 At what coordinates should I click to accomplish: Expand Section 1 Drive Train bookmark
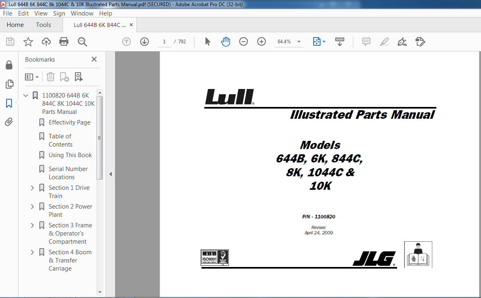(x=32, y=188)
